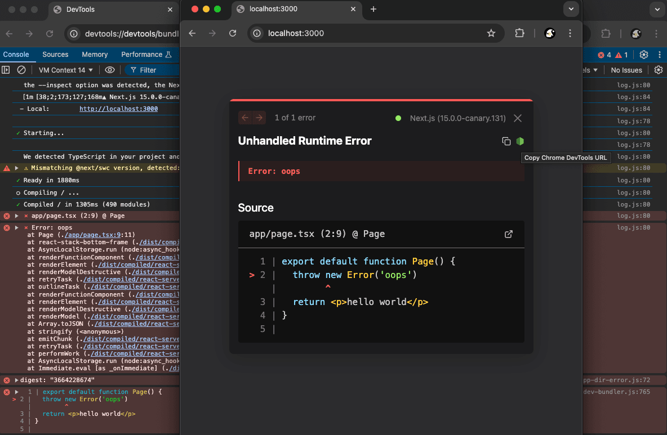The image size is (667, 435).
Task: Open the log levels dropdown in DevTools
Action: (590, 70)
